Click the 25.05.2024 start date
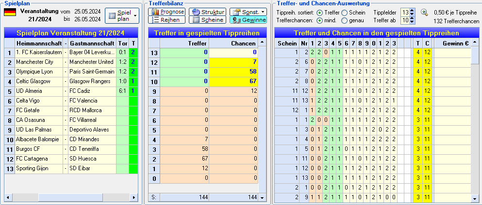The width and height of the screenshot is (482, 205). [x=87, y=12]
